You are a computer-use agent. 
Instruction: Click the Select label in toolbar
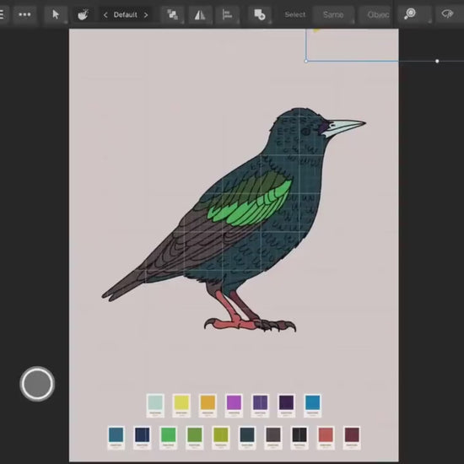pyautogui.click(x=295, y=14)
